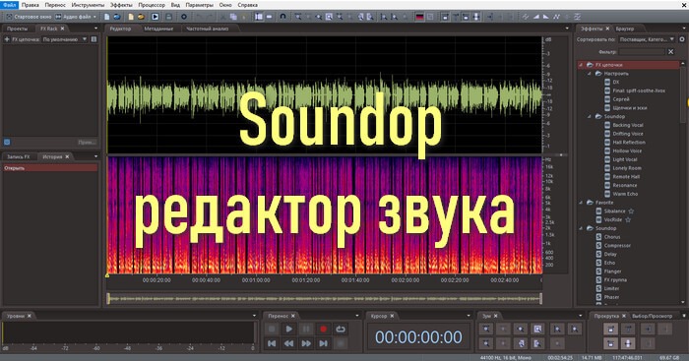
Task: Click the play-framed icon in main toolbar
Action: click(x=156, y=17)
